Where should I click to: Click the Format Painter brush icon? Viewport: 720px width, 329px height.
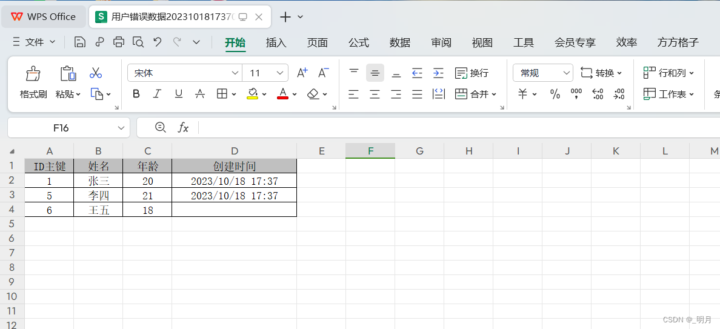(33, 73)
